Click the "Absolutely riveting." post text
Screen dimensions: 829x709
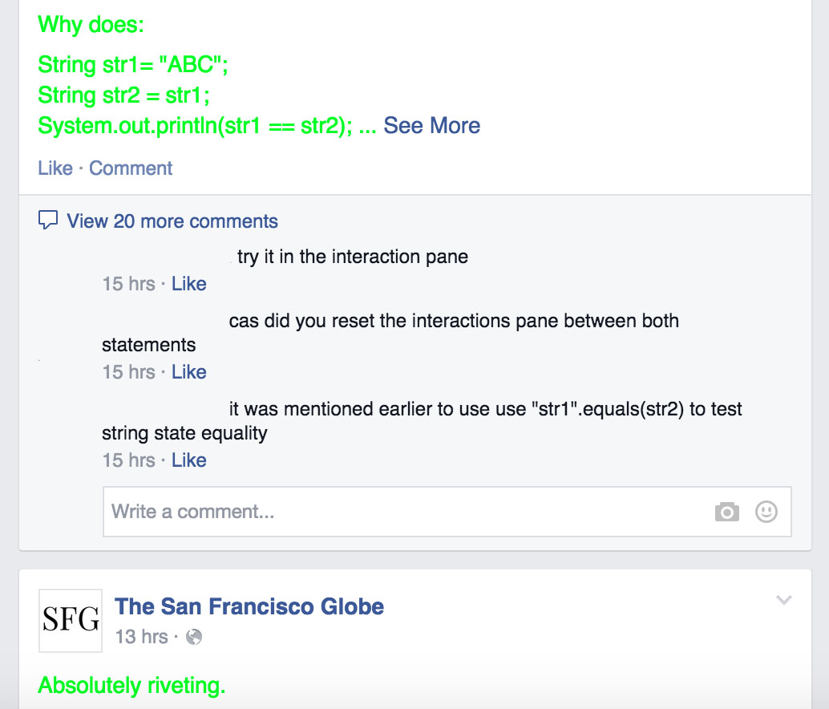point(132,686)
